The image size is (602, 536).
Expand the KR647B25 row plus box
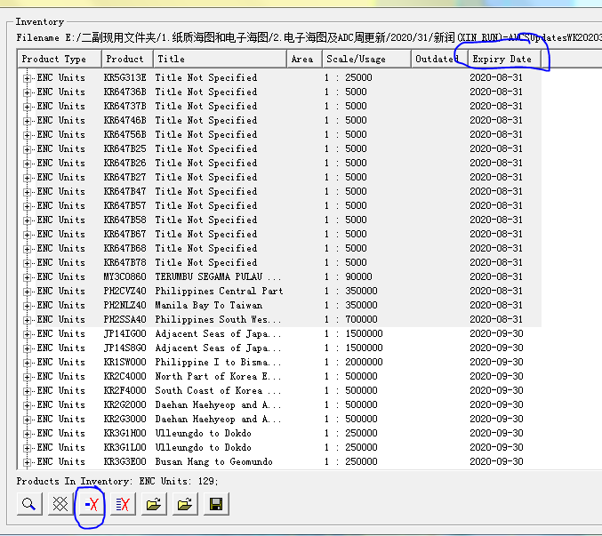click(27, 149)
